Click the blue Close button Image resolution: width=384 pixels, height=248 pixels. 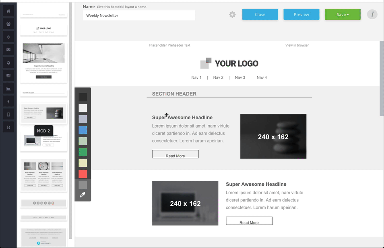click(x=260, y=14)
